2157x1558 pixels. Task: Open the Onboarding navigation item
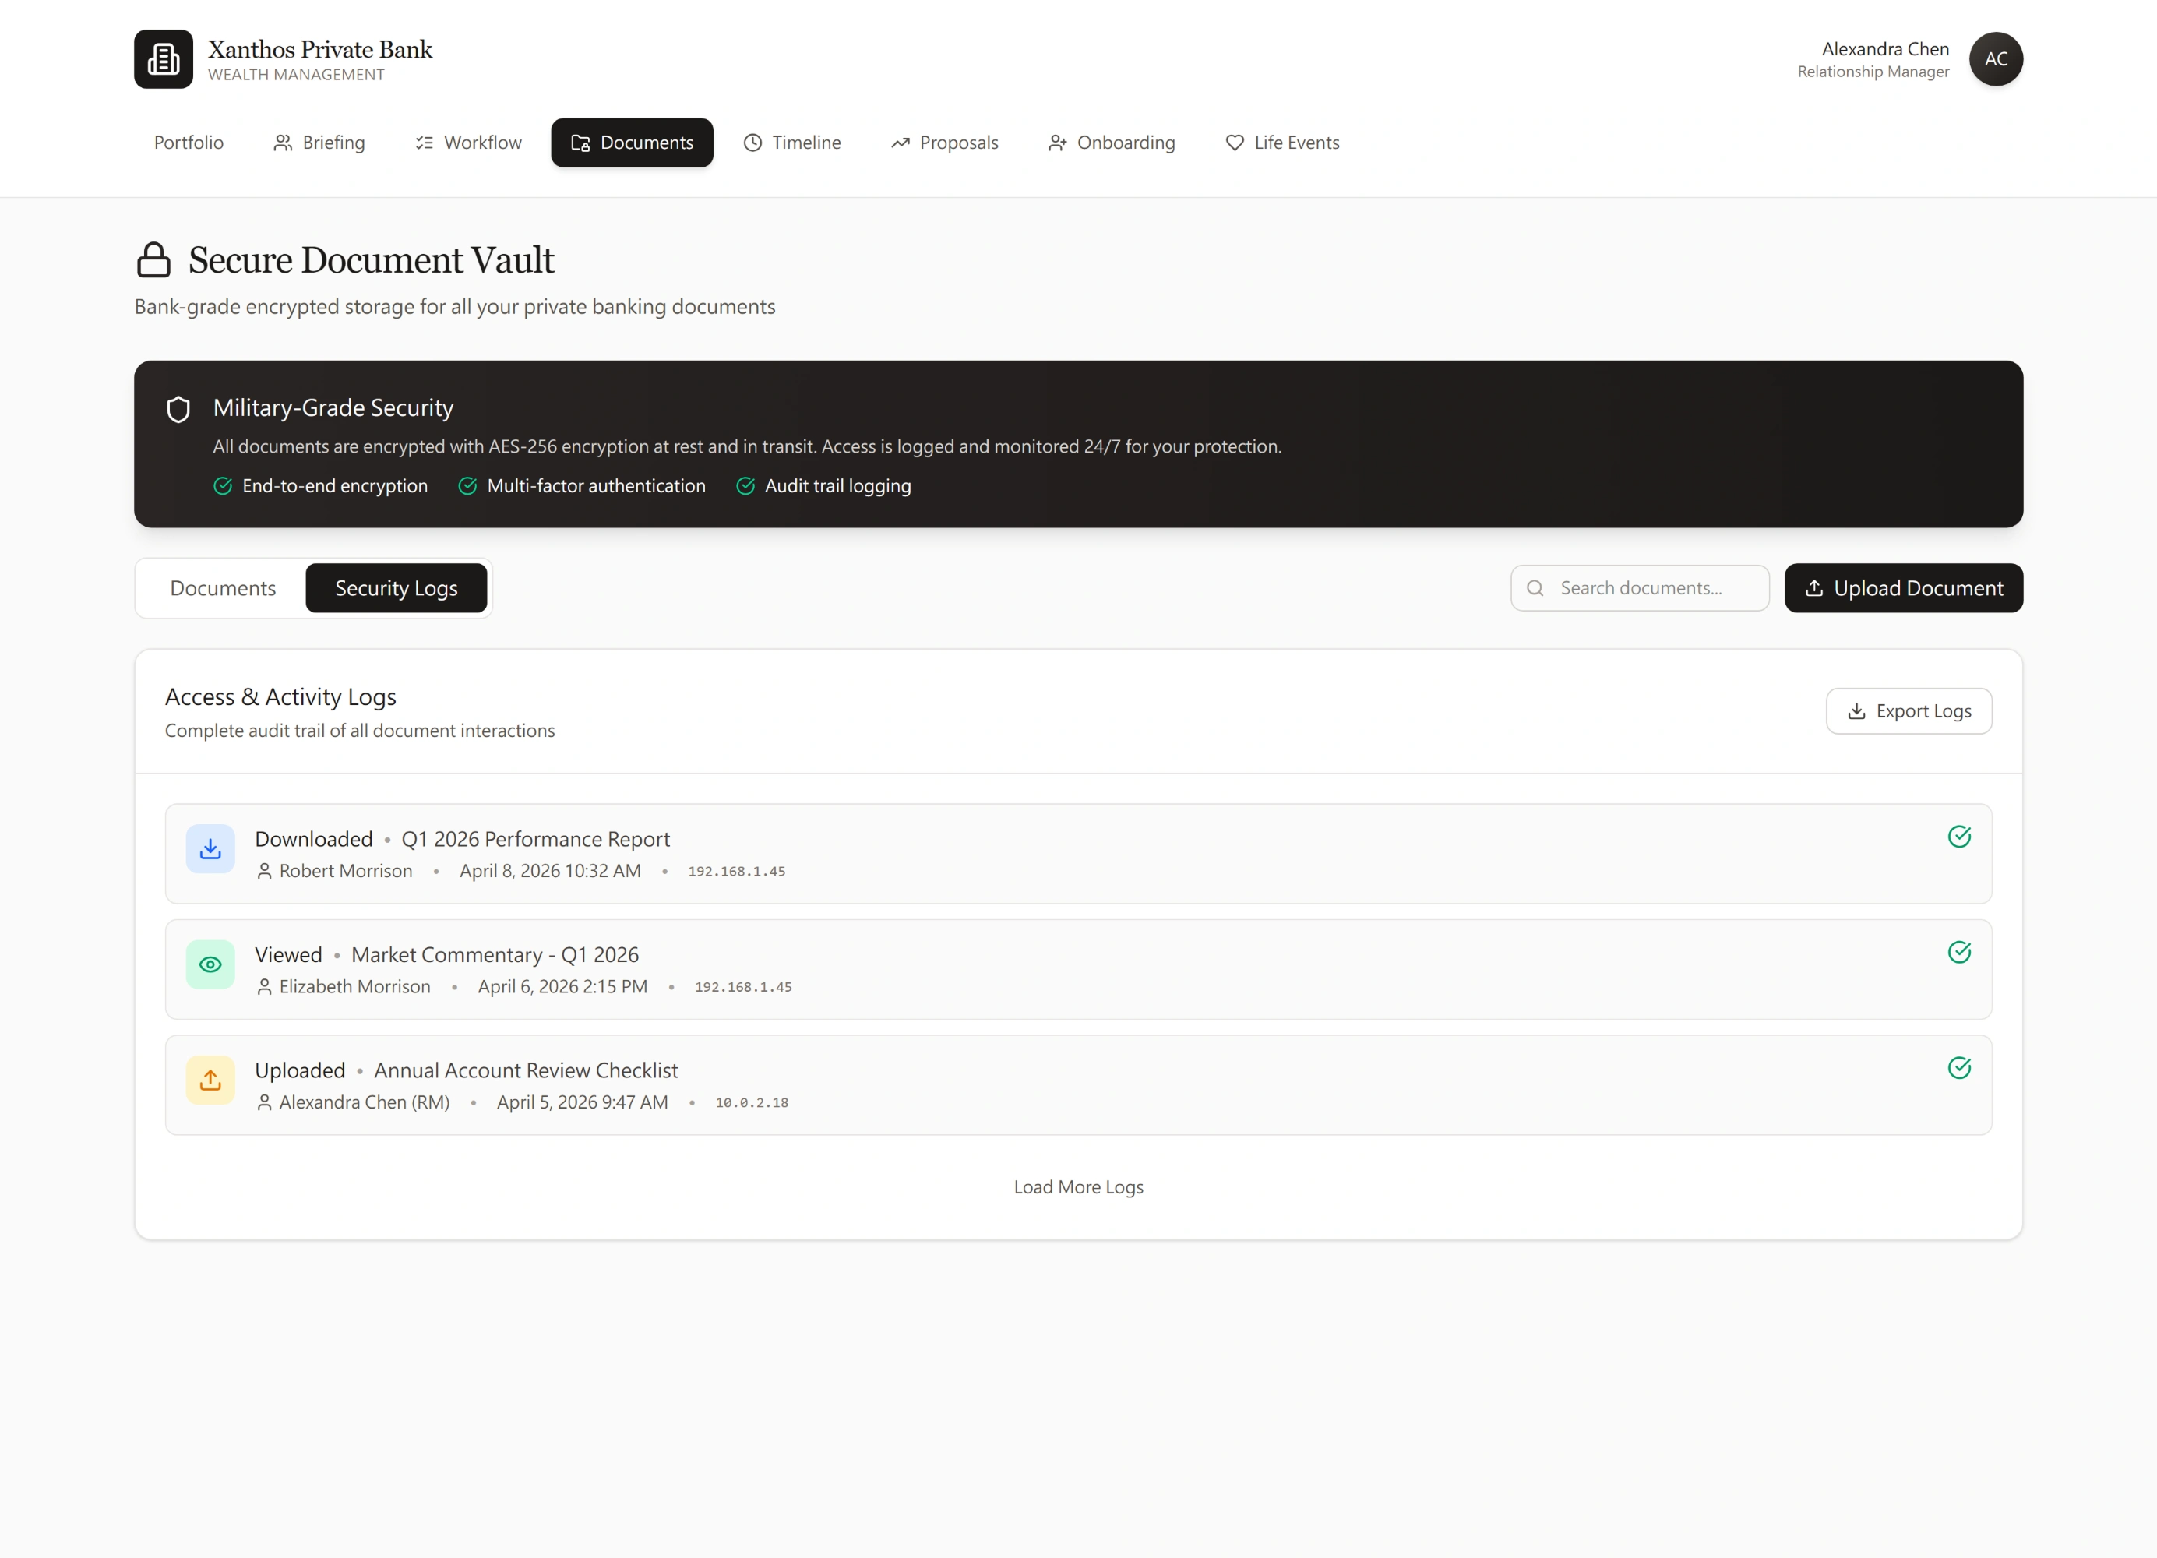1111,143
